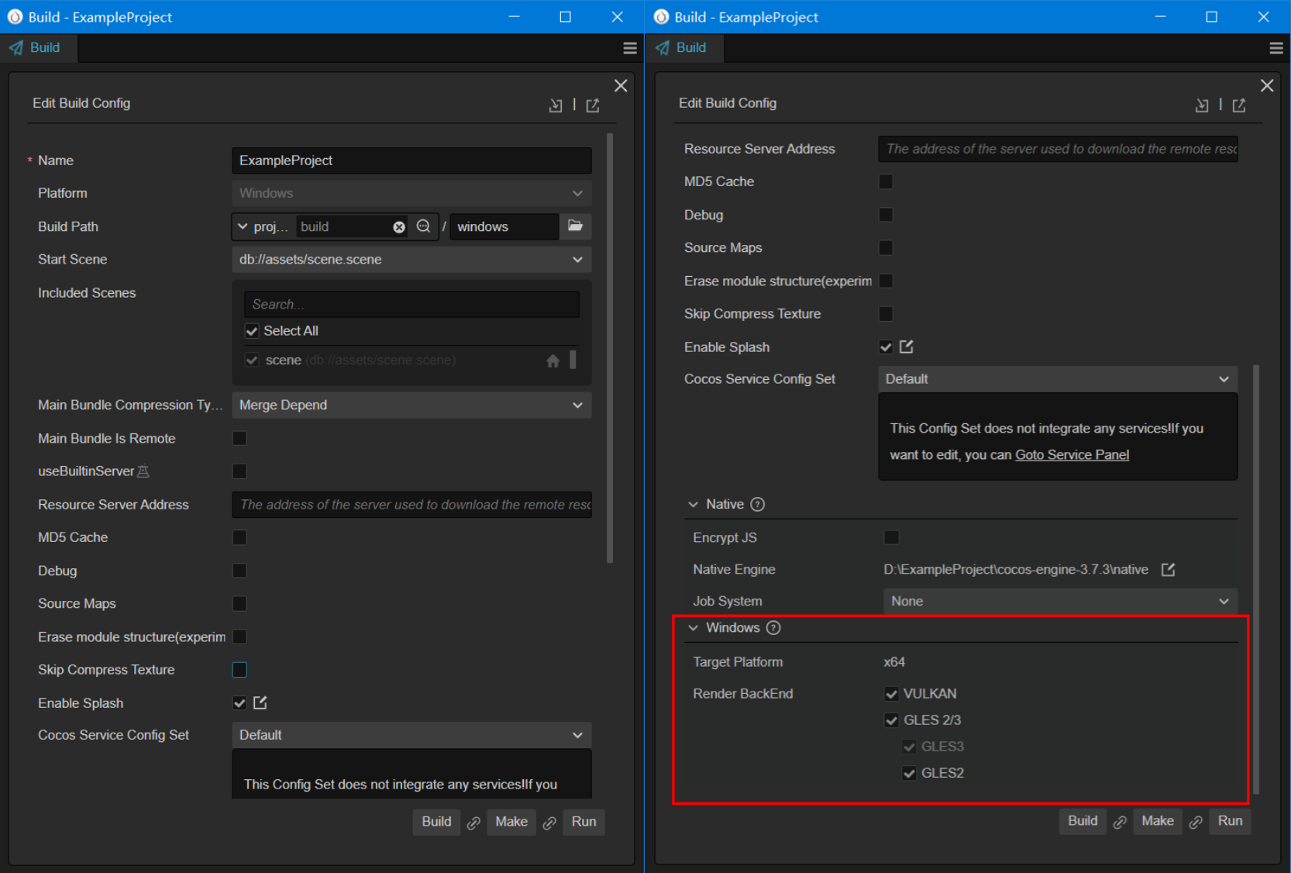The height and width of the screenshot is (873, 1291).
Task: Open the left window hamburger menu
Action: coord(630,48)
